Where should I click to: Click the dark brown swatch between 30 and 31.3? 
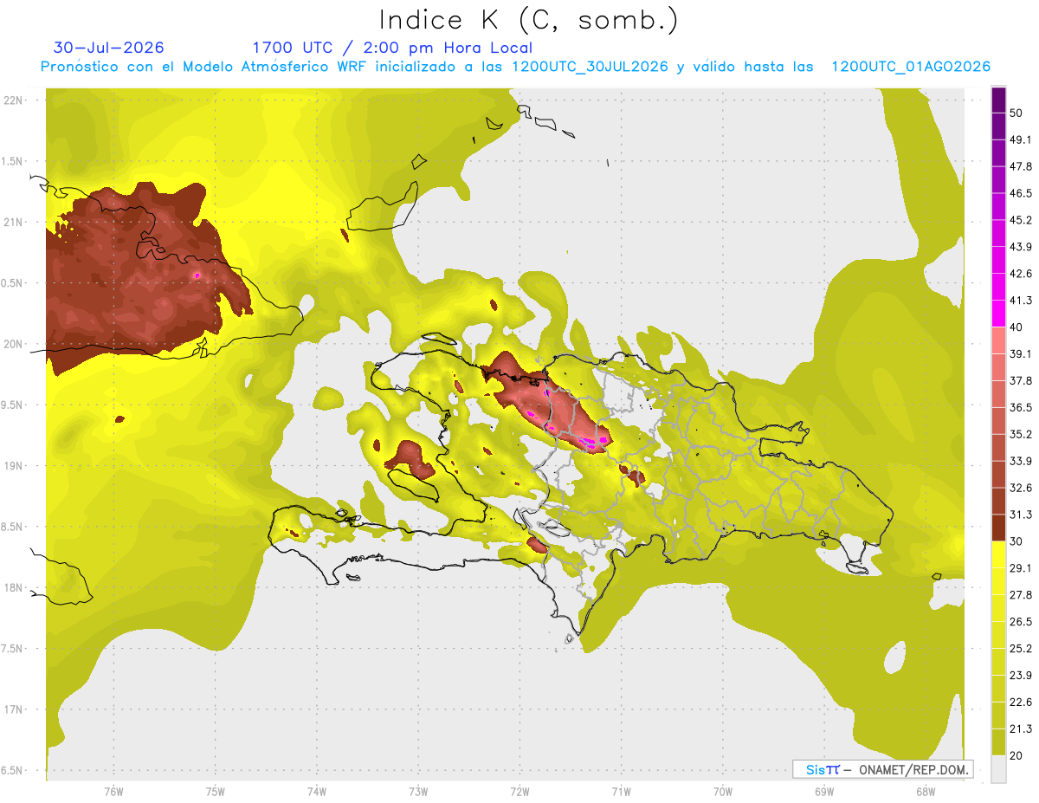[x=999, y=528]
